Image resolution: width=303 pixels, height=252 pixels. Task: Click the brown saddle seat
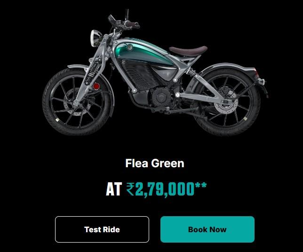[188, 51]
